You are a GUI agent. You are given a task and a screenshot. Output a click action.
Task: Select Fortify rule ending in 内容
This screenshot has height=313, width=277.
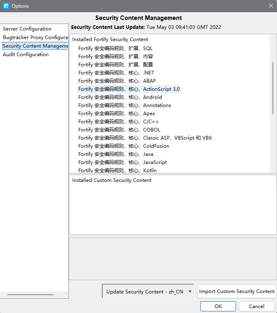tap(116, 57)
